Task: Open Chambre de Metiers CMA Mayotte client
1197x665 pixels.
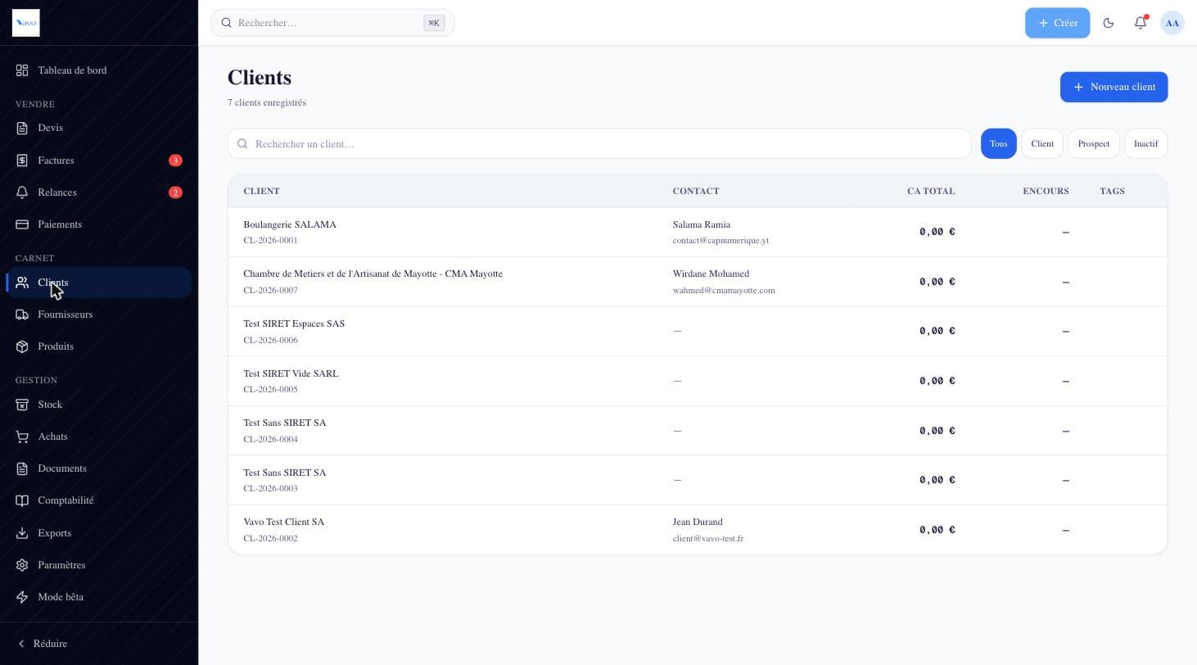Action: pos(698,282)
